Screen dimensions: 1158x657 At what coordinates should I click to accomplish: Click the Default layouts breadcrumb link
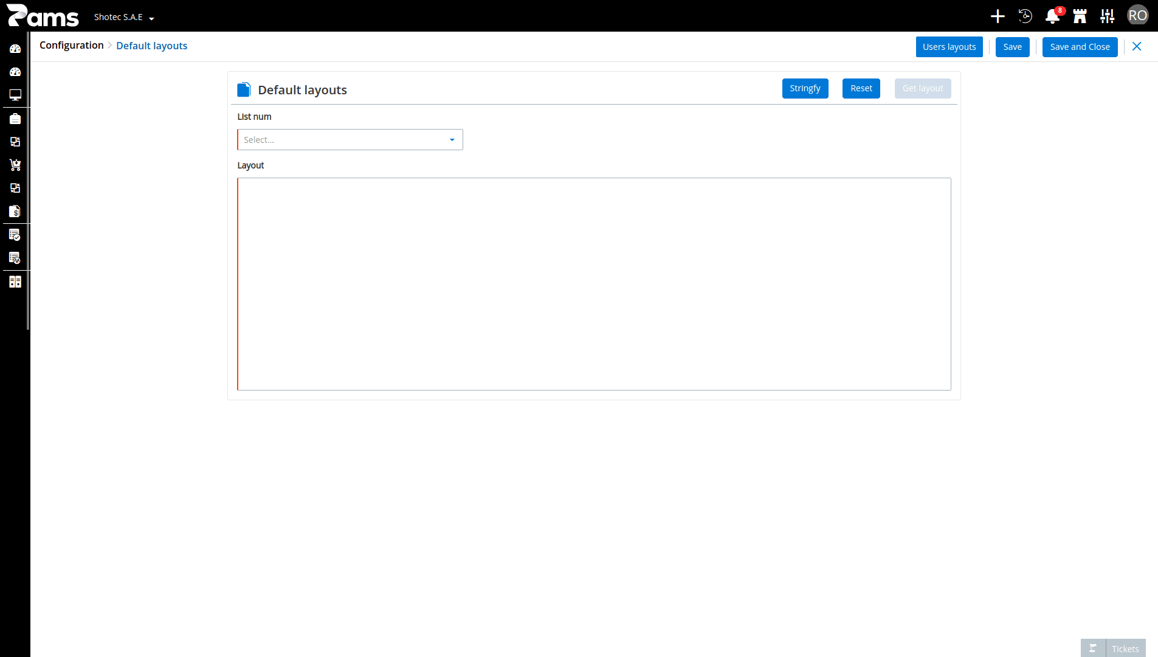[x=151, y=46]
